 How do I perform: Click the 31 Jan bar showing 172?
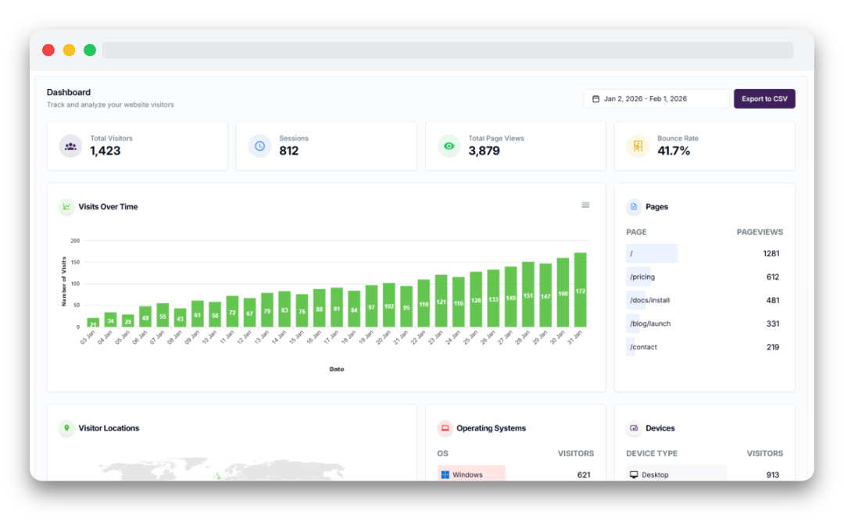[580, 289]
